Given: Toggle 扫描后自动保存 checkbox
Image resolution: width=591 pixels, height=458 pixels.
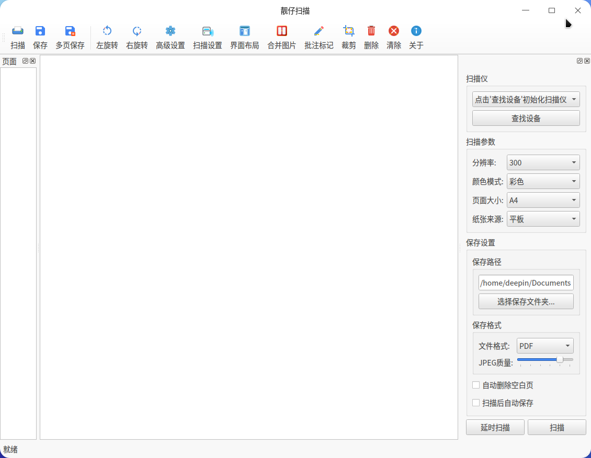Looking at the screenshot, I should (x=476, y=403).
